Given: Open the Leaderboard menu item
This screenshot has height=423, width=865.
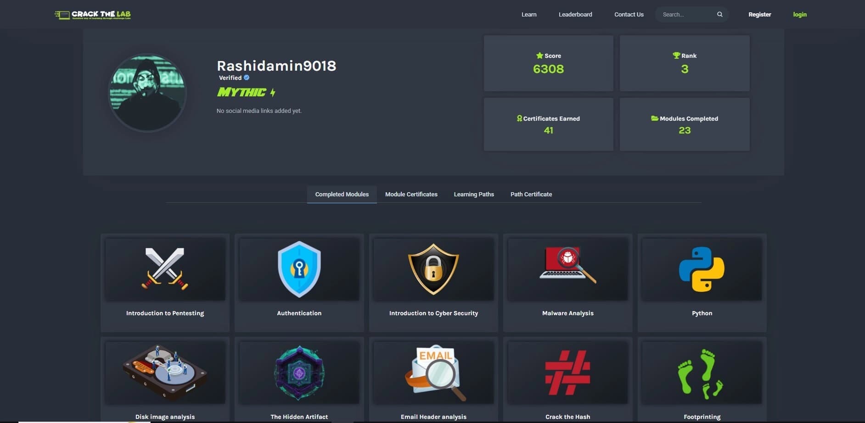Looking at the screenshot, I should click(575, 14).
